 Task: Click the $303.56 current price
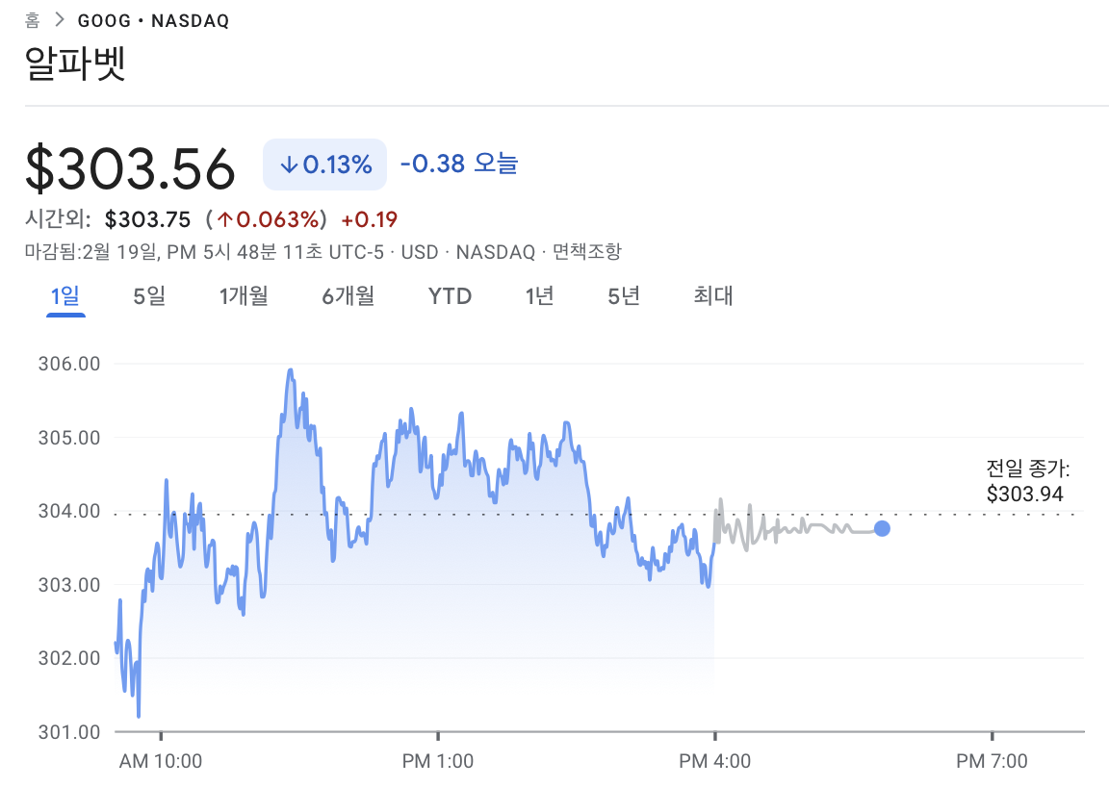click(130, 168)
